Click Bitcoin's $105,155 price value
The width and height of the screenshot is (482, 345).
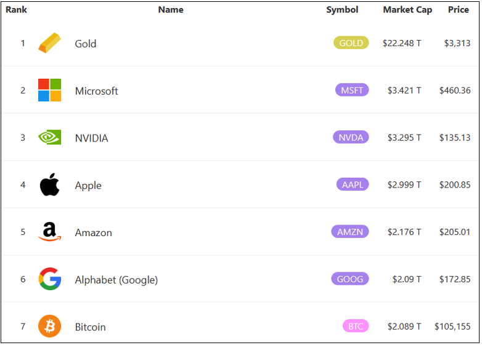452,327
